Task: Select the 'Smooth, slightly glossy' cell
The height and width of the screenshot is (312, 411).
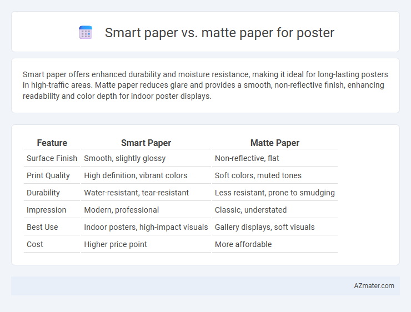Action: click(x=125, y=158)
